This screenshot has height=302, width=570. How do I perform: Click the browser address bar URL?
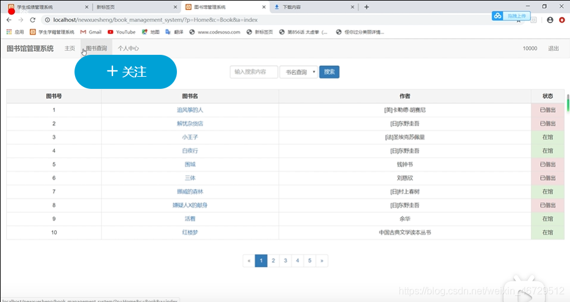coord(156,20)
